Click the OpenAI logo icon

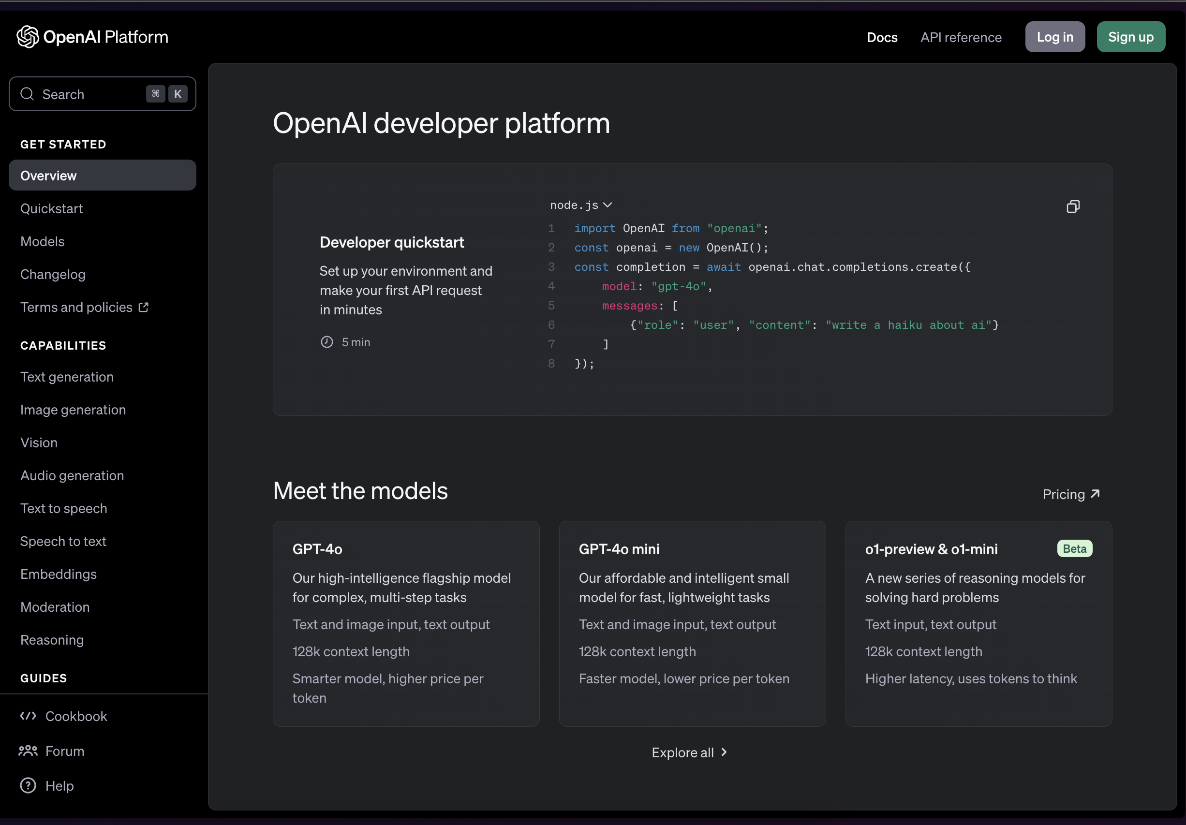(x=28, y=37)
